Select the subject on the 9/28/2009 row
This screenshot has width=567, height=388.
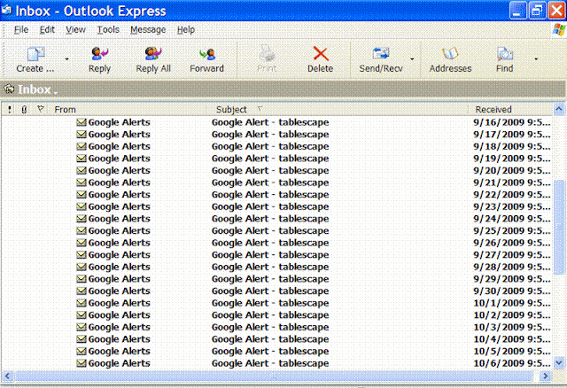pos(270,267)
